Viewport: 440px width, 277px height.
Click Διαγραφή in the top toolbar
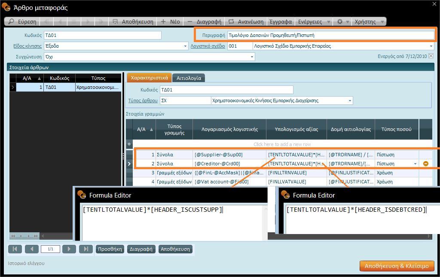204,21
